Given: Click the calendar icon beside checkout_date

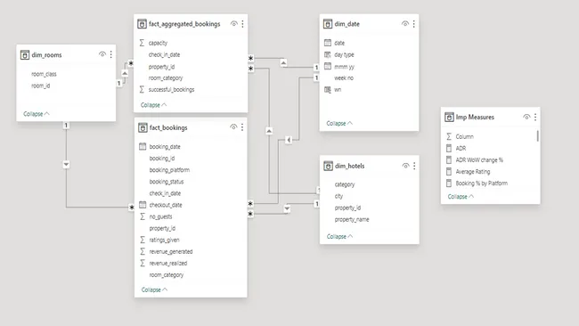Looking at the screenshot, I should [143, 205].
